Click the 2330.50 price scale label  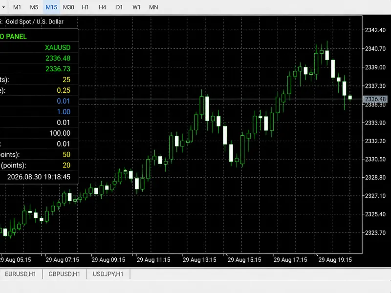[x=375, y=159]
